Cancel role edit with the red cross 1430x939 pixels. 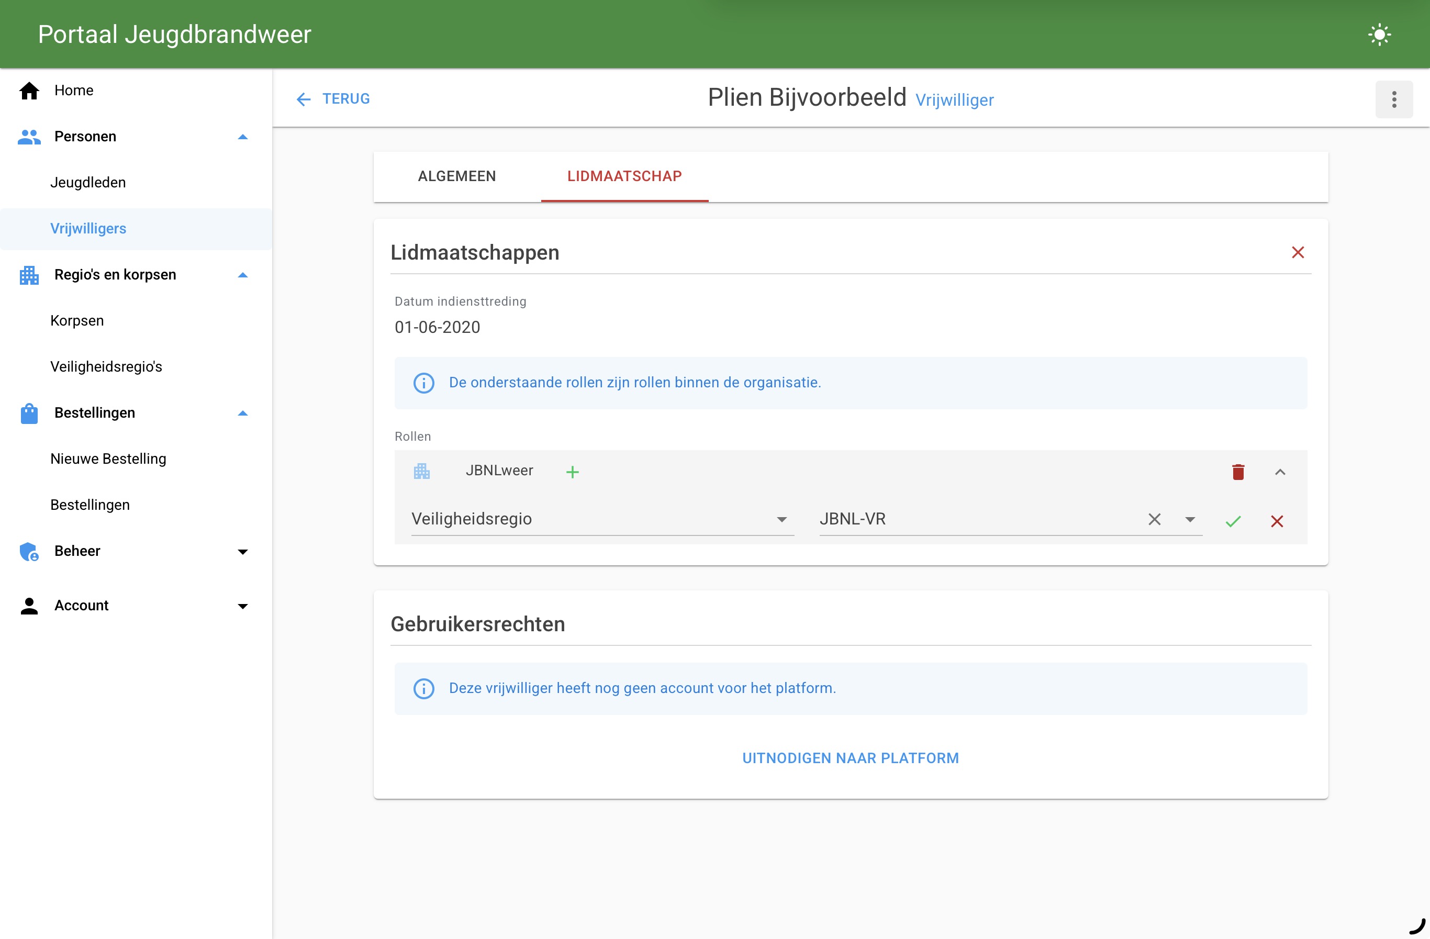(1277, 521)
